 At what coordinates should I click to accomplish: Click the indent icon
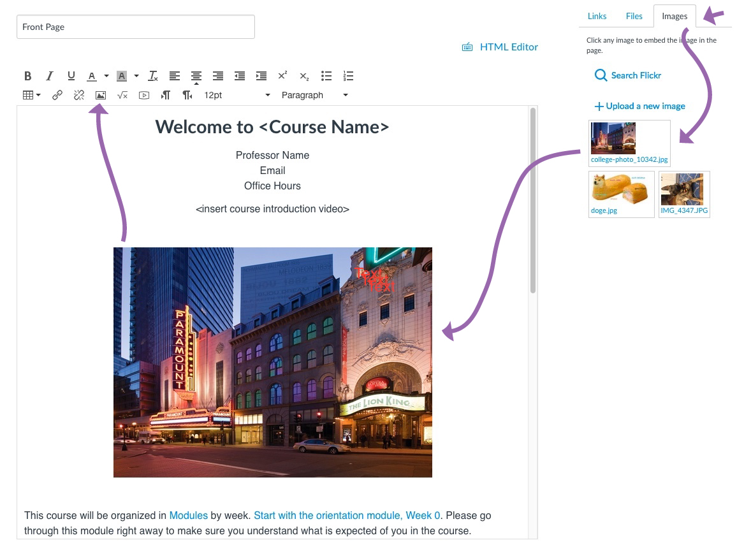click(x=261, y=76)
